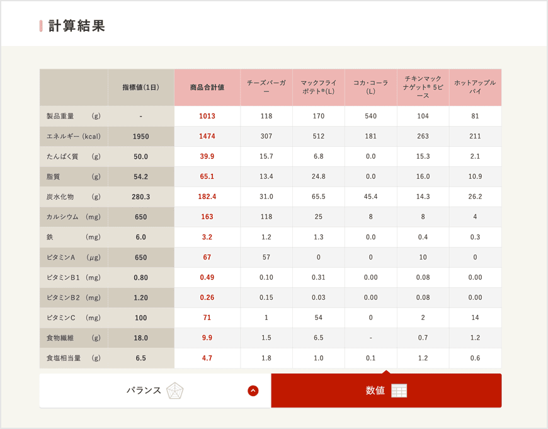This screenshot has height=429, width=548.
Task: Click the total energy value 1474
Action: point(207,136)
